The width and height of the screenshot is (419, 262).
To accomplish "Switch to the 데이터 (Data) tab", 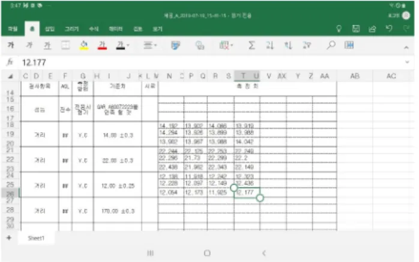I will click(x=116, y=29).
